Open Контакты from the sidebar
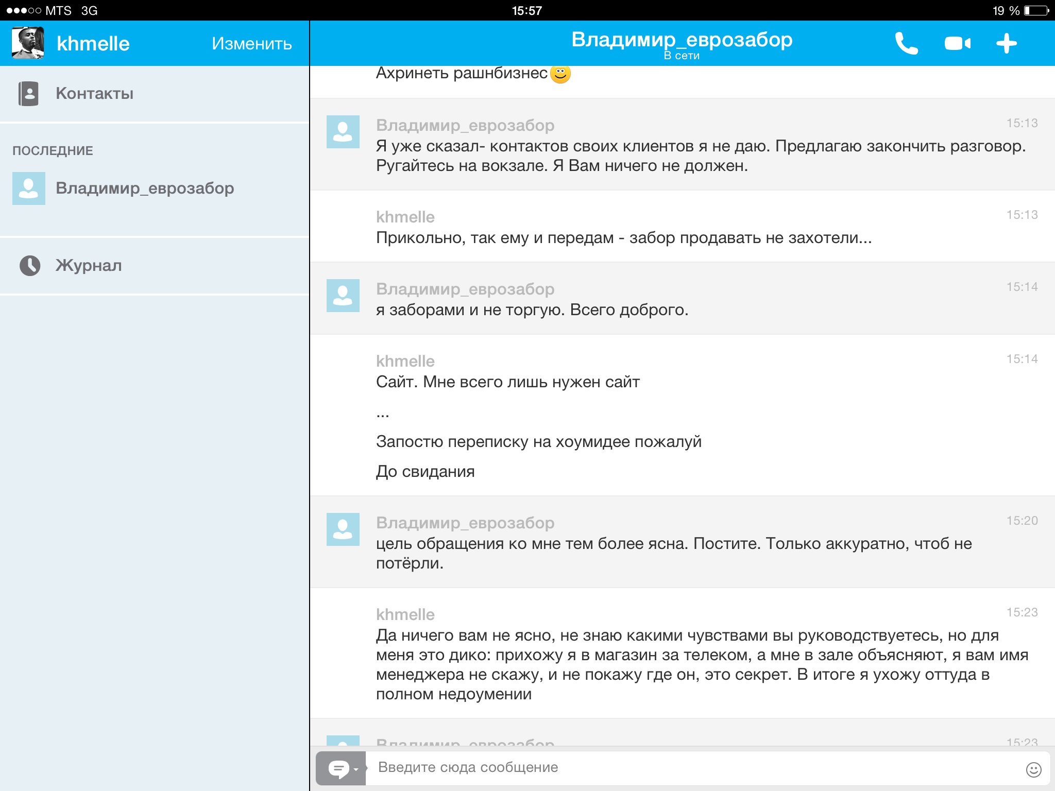 coord(94,93)
